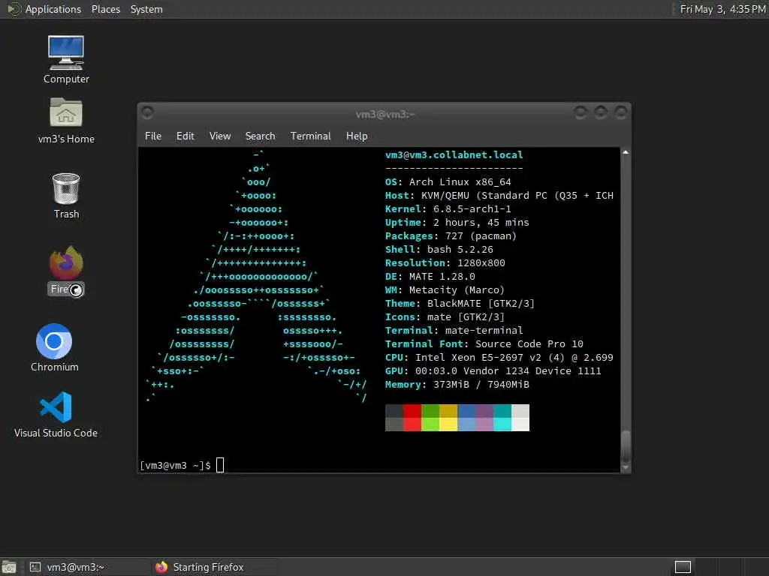Viewport: 769px width, 576px height.
Task: Click the 'Resolution: 1280x800' line
Action: 445,263
